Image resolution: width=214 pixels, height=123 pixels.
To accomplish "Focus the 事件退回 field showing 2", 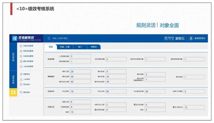I will coord(155,74).
